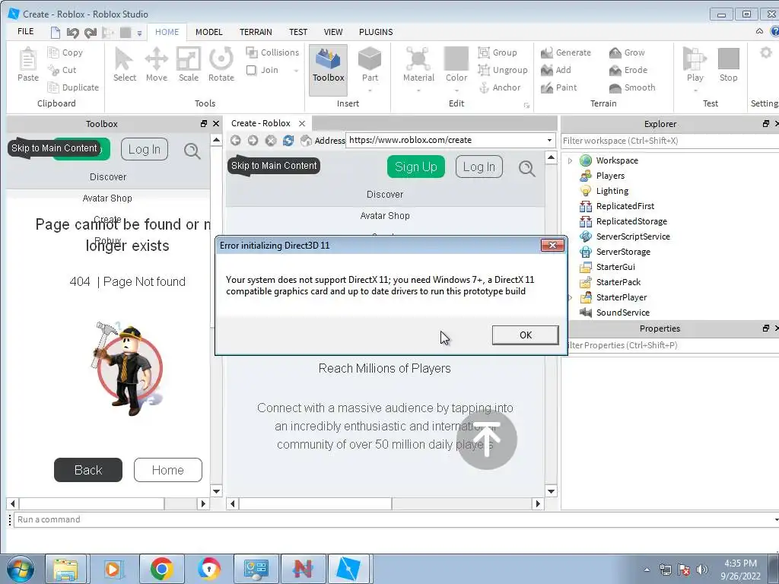Click terrain Generate tool
Image resolution: width=779 pixels, height=584 pixels.
tap(566, 52)
